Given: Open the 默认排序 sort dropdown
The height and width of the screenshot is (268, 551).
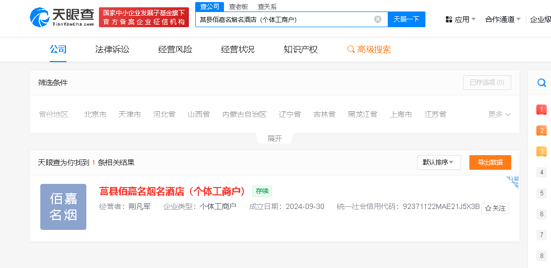Looking at the screenshot, I should click(x=439, y=162).
